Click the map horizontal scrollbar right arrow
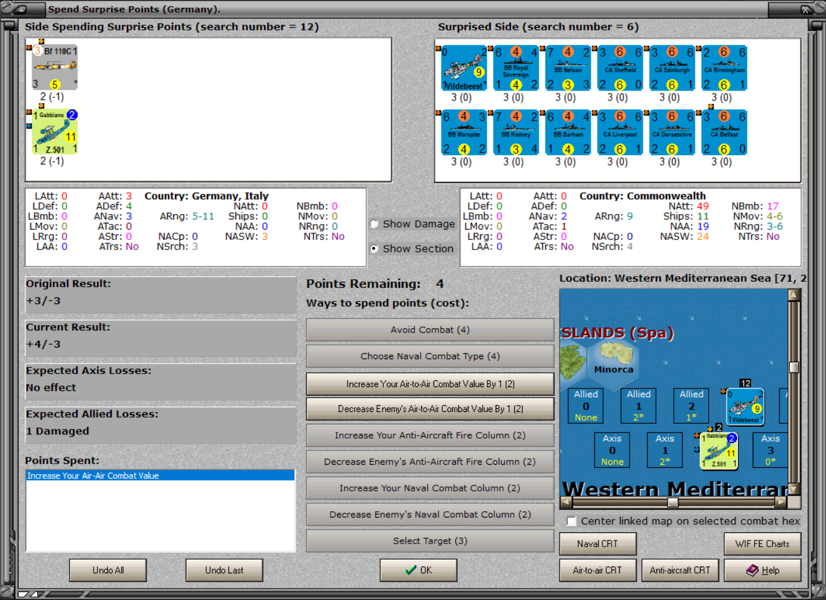 781,501
